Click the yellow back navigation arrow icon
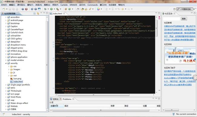197x117 pixels. tap(123, 9)
